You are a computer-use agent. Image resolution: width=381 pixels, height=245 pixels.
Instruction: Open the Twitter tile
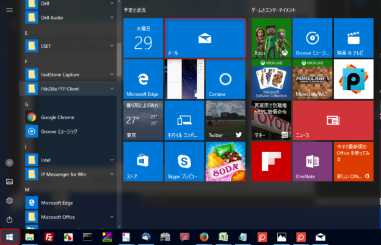click(x=225, y=120)
